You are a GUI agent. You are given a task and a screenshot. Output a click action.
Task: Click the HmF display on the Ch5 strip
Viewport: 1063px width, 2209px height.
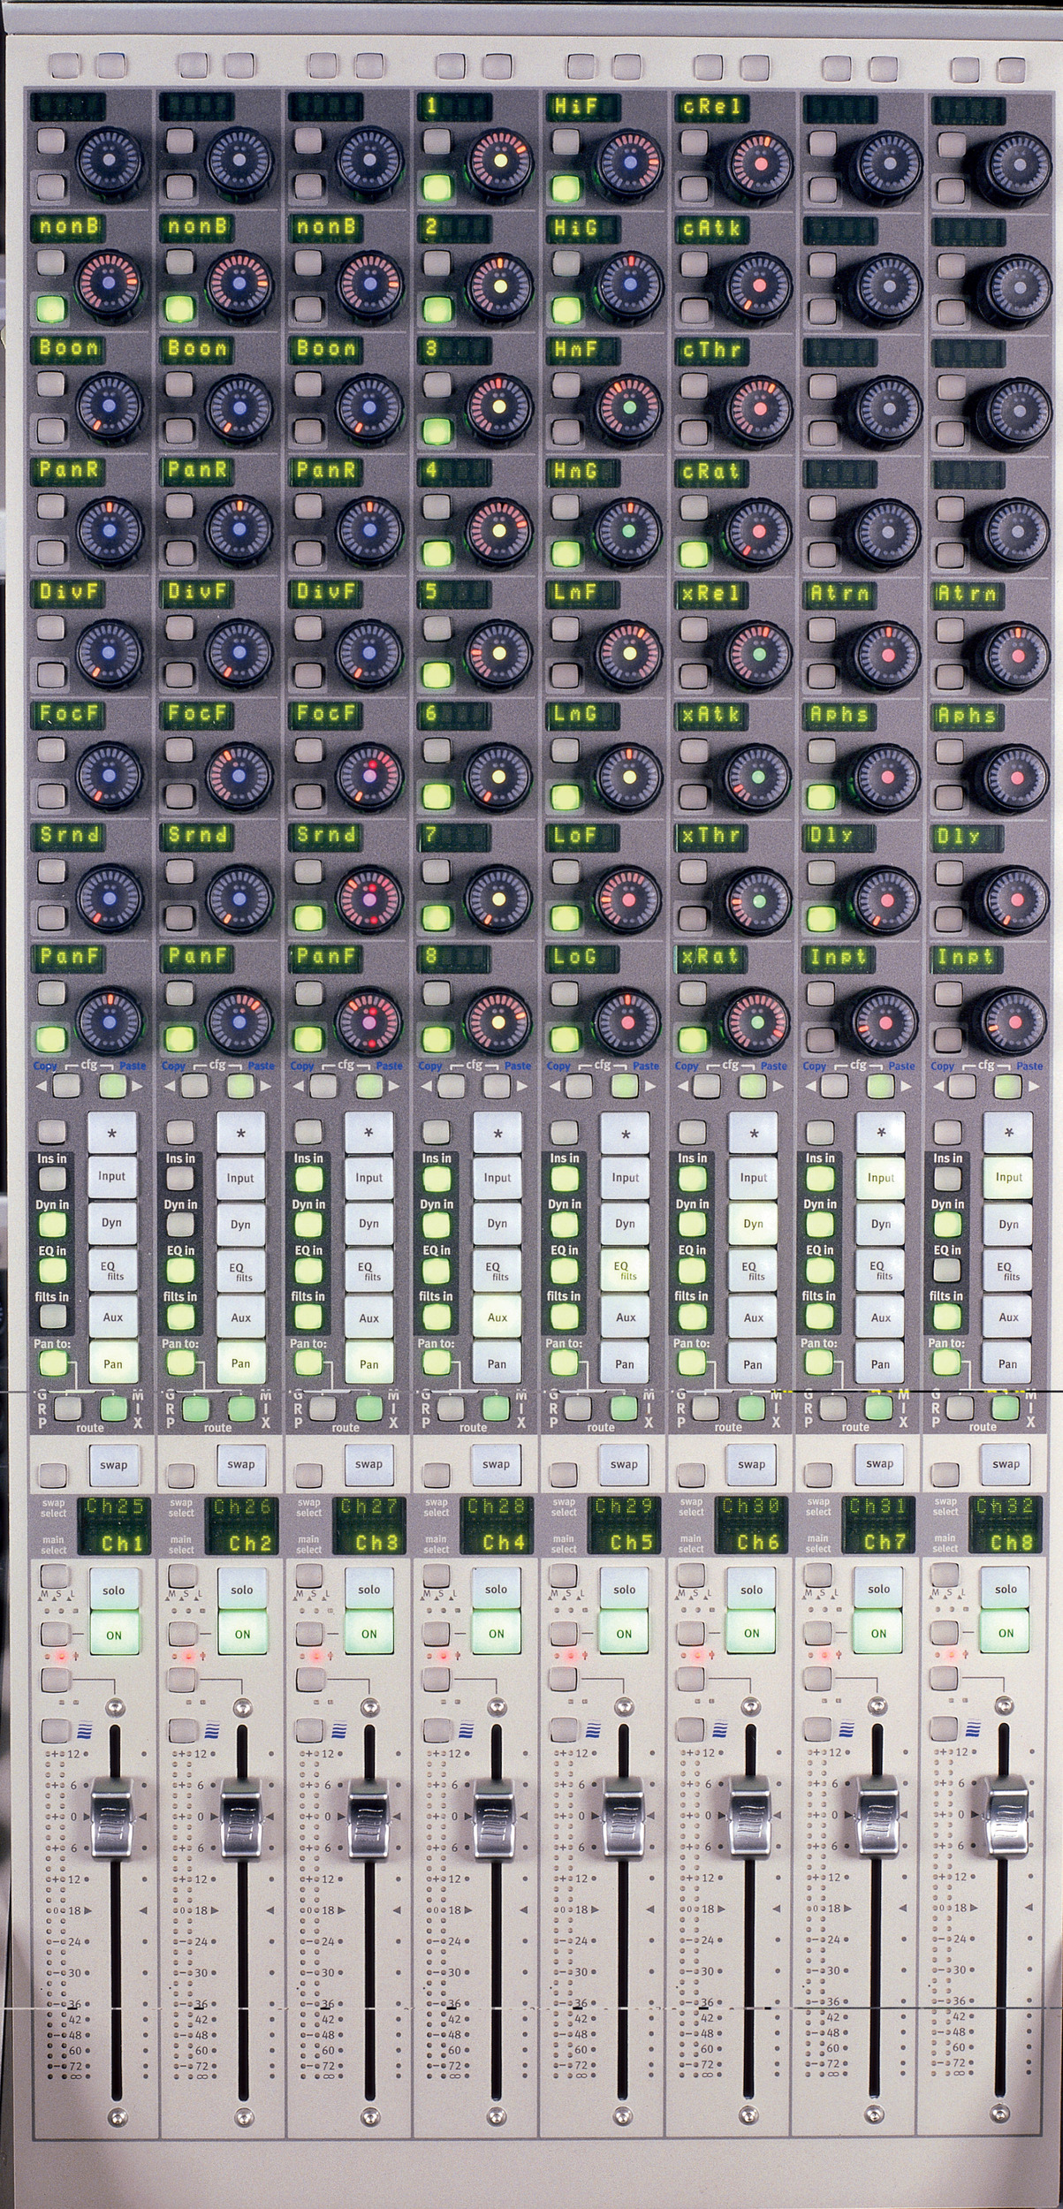click(x=584, y=351)
